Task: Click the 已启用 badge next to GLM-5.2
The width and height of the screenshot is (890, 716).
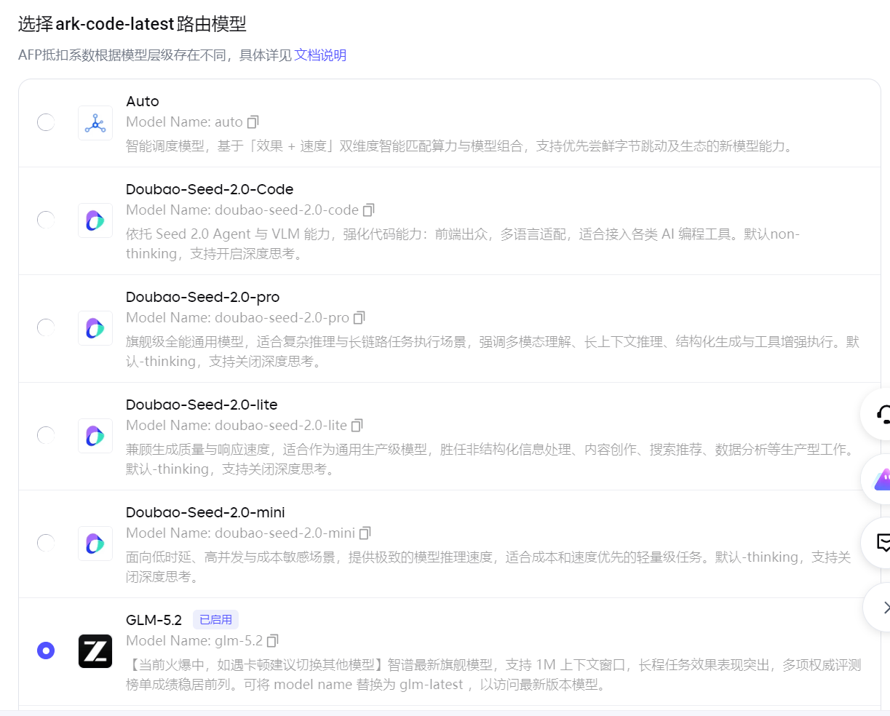Action: 215,620
